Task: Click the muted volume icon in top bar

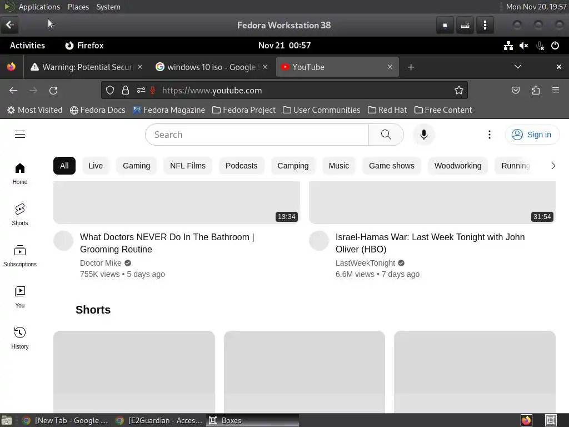Action: coord(523,46)
